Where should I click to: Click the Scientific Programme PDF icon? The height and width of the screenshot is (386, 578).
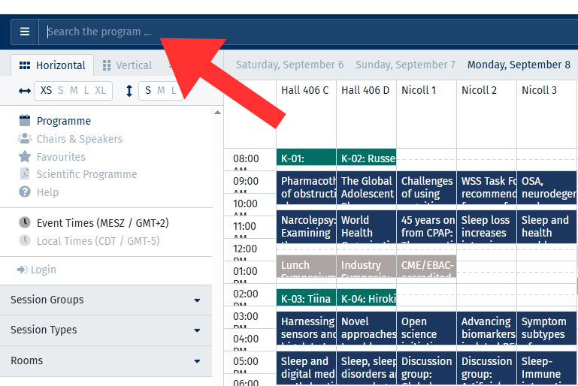[x=25, y=174]
